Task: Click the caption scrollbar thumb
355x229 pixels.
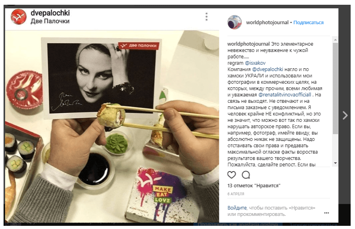Action: (x=335, y=89)
